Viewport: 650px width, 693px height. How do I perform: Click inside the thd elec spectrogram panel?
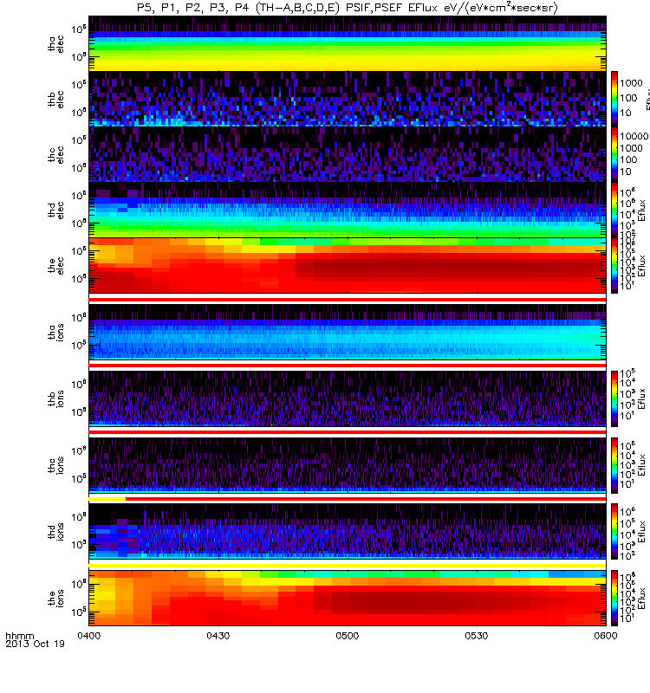(x=348, y=210)
